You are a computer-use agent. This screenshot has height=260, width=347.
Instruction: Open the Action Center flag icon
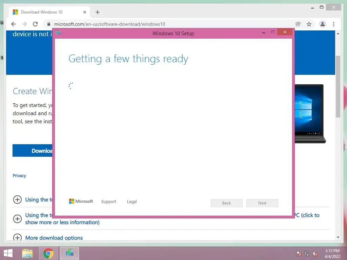299,253
